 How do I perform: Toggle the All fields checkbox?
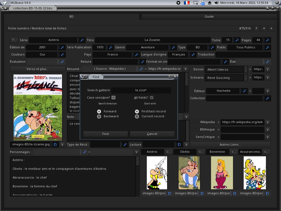[x=151, y=98]
